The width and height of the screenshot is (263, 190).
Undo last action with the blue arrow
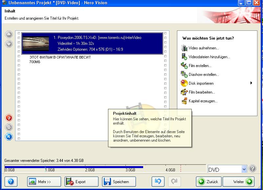(158, 181)
